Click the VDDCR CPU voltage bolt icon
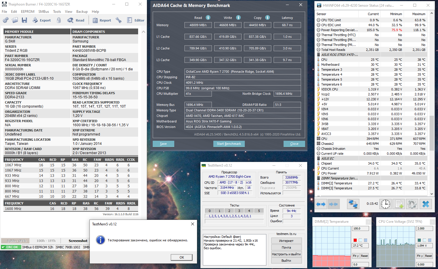 click(x=319, y=89)
